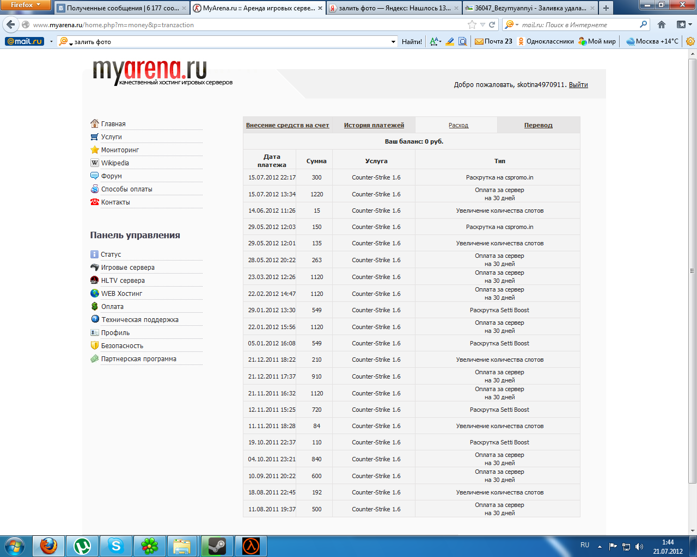Expand the Mail.ru toolbar search history dropdown
The image size is (697, 557).
(x=394, y=42)
